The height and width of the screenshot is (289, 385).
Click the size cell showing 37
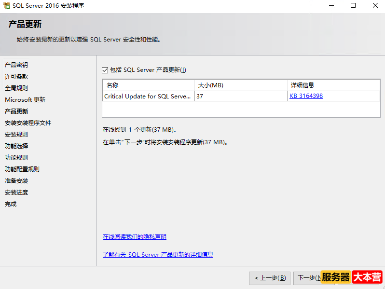[x=241, y=96]
